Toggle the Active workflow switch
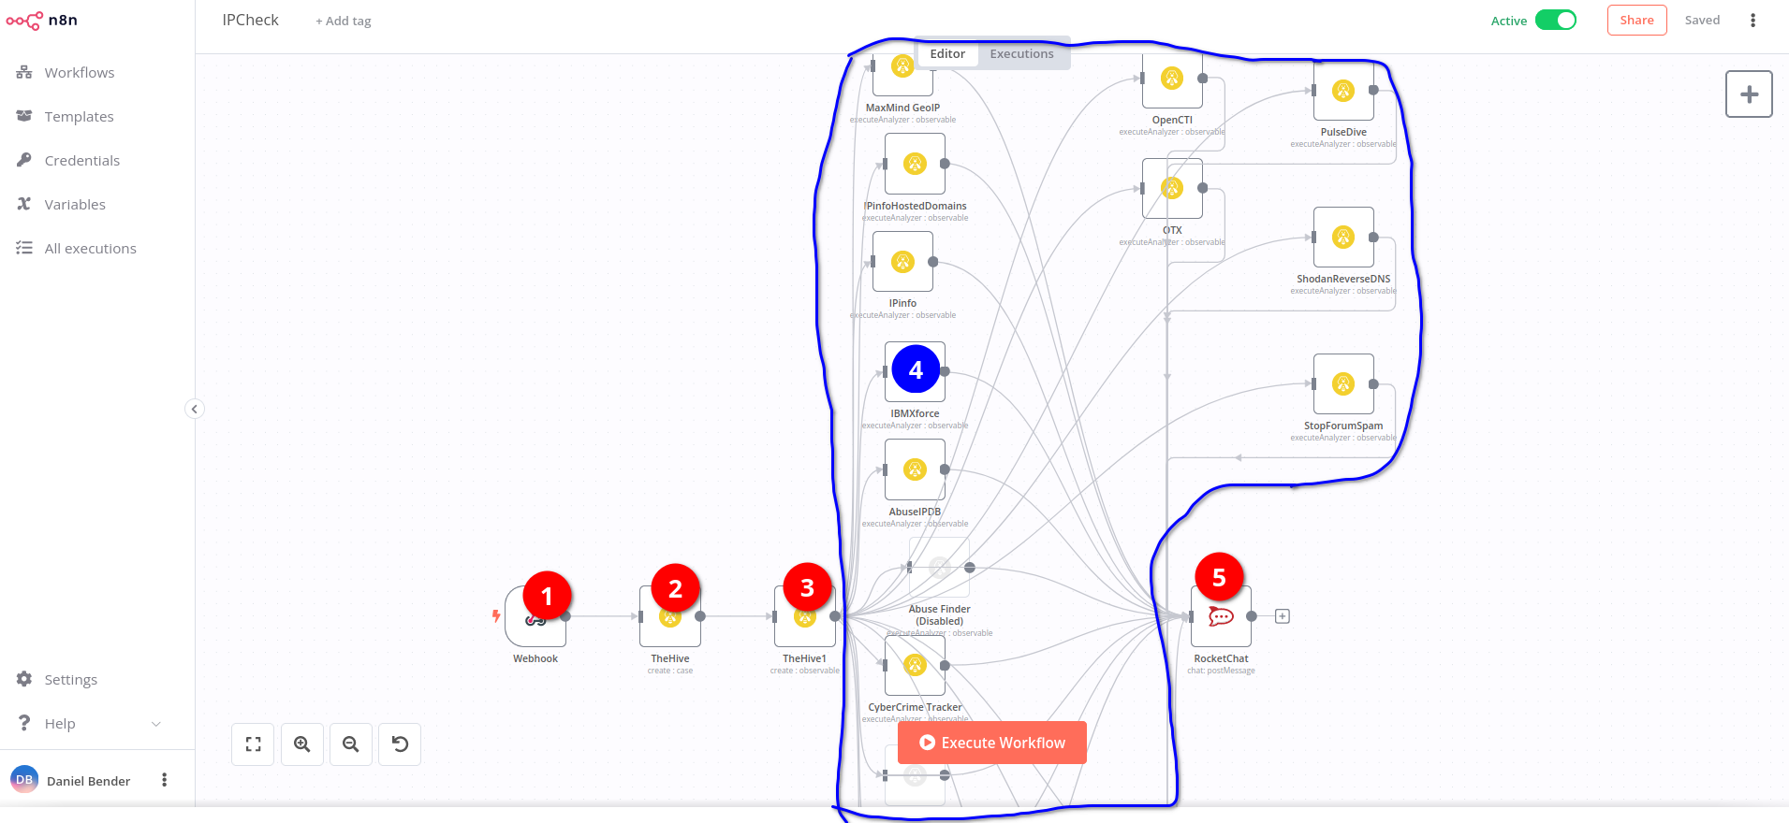This screenshot has width=1789, height=823. (x=1556, y=21)
